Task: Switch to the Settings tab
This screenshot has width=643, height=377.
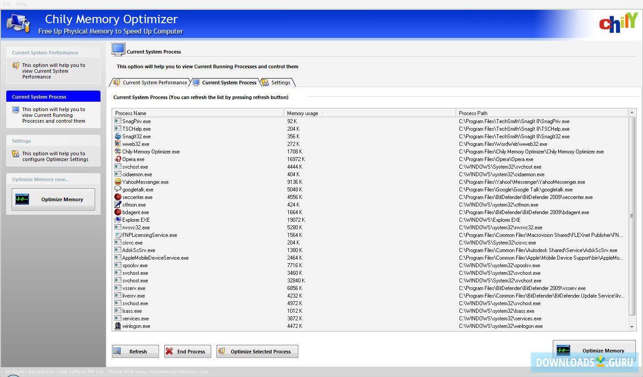Action: pyautogui.click(x=277, y=83)
